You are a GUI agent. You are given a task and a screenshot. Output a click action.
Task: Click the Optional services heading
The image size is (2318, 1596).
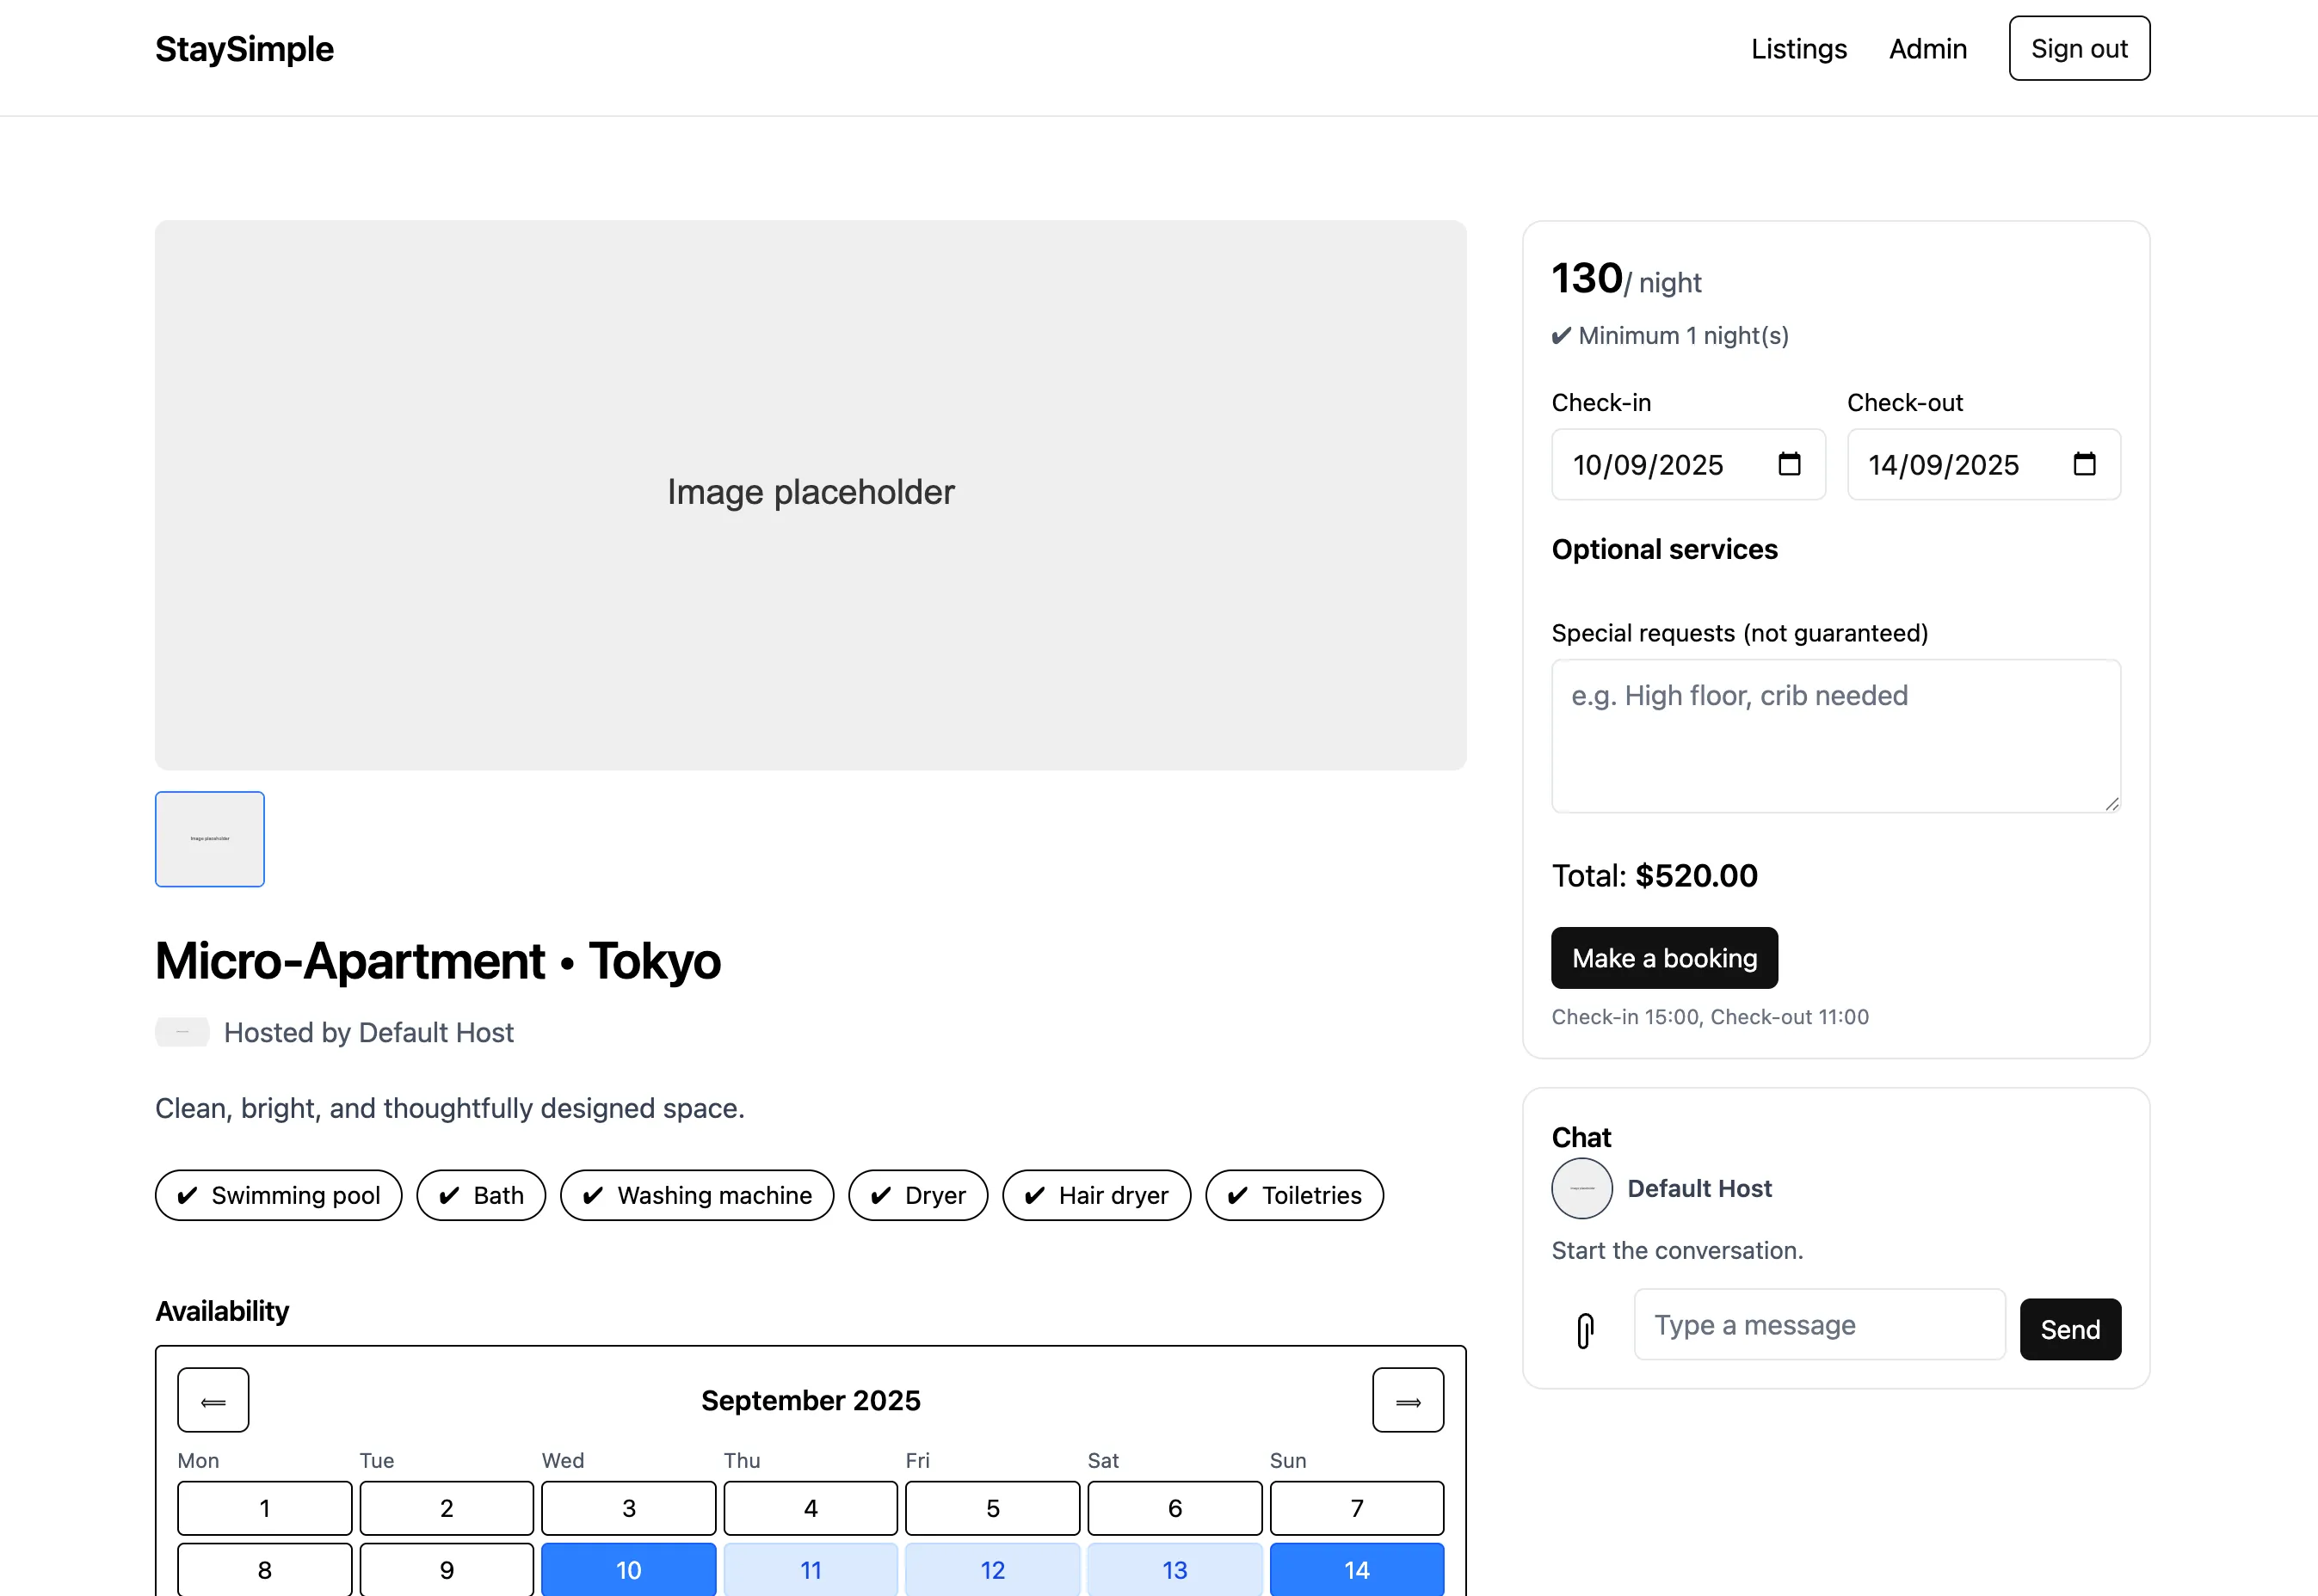tap(1665, 549)
